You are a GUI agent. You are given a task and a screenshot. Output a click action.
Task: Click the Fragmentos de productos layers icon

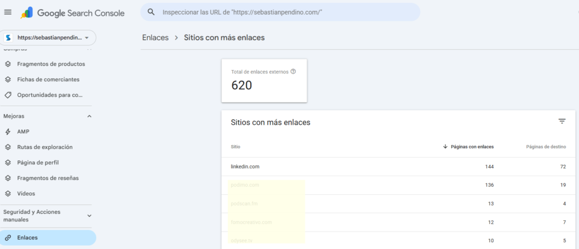click(8, 64)
